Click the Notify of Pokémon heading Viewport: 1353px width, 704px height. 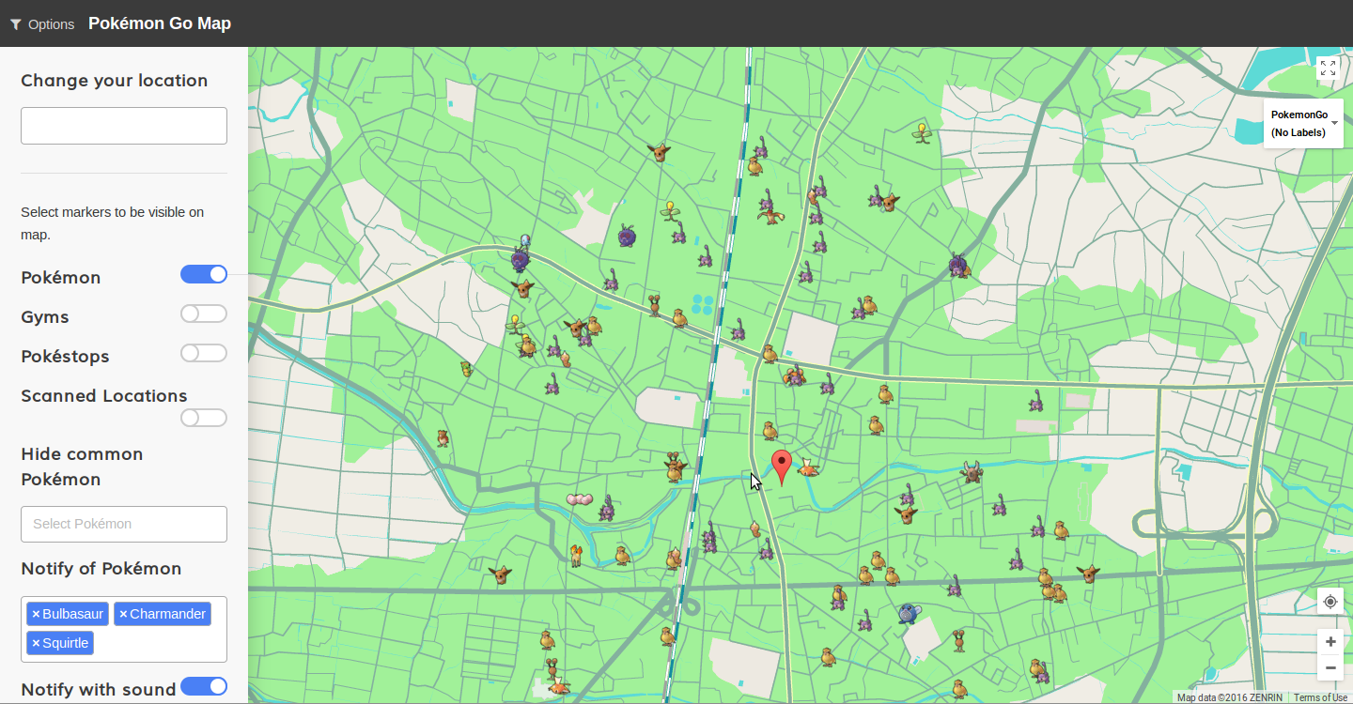(x=101, y=569)
